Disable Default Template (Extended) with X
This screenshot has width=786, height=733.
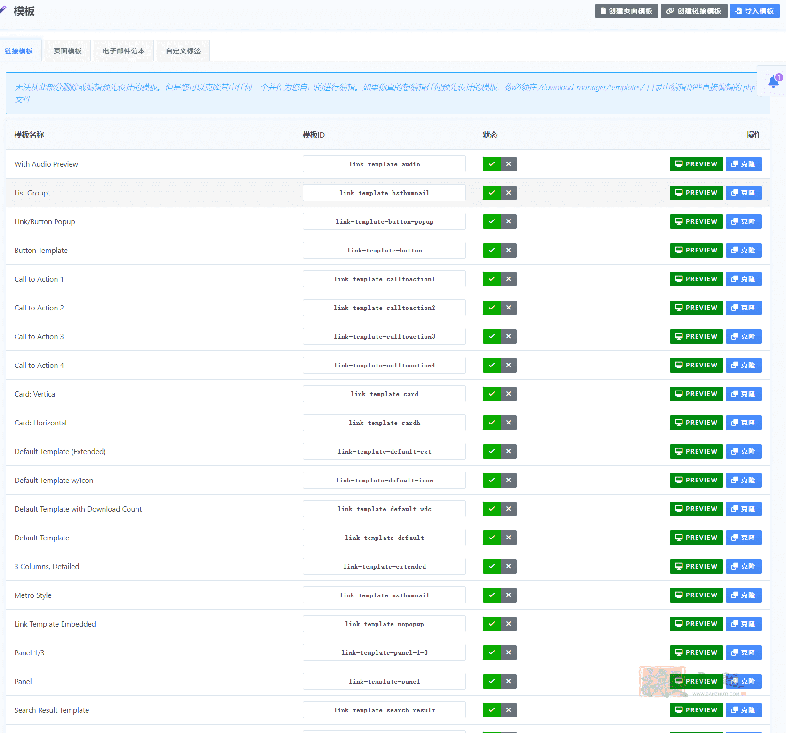[509, 451]
